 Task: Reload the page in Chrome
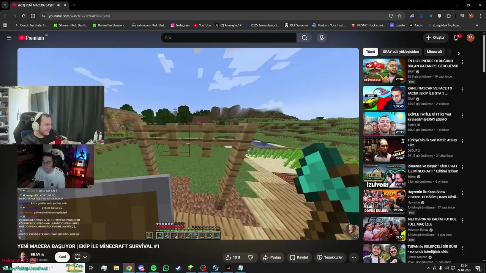pyautogui.click(x=24, y=16)
